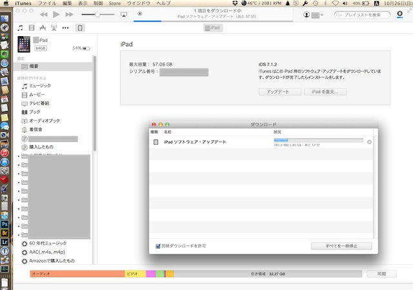The height and width of the screenshot is (290, 413).
Task: Open the ウインドウ menu
Action: [139, 3]
